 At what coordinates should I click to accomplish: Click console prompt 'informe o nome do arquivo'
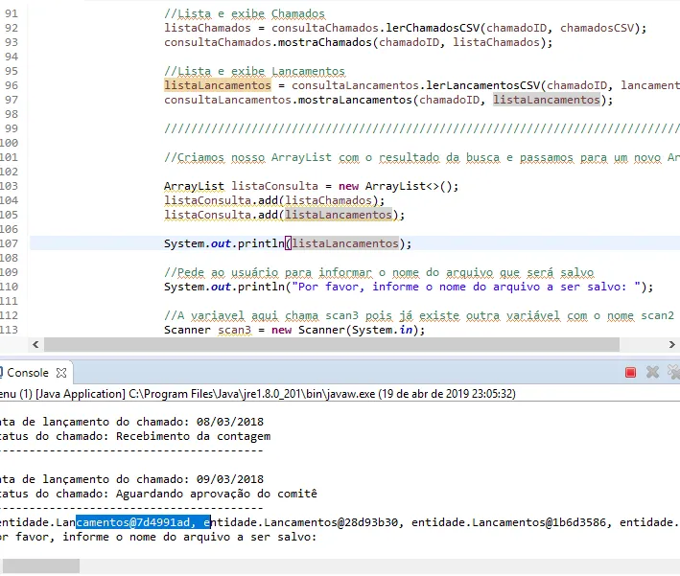point(158,537)
